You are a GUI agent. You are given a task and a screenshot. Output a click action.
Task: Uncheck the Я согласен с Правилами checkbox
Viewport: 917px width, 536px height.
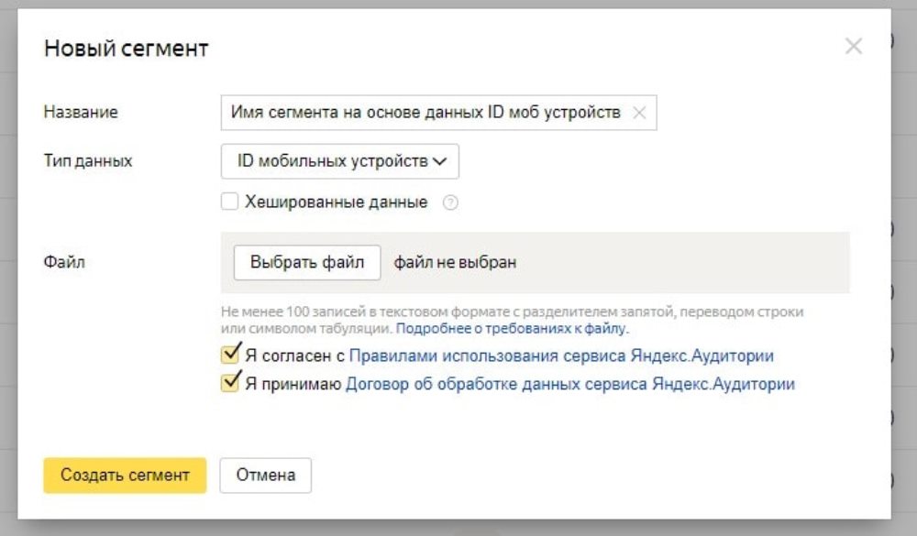[230, 356]
